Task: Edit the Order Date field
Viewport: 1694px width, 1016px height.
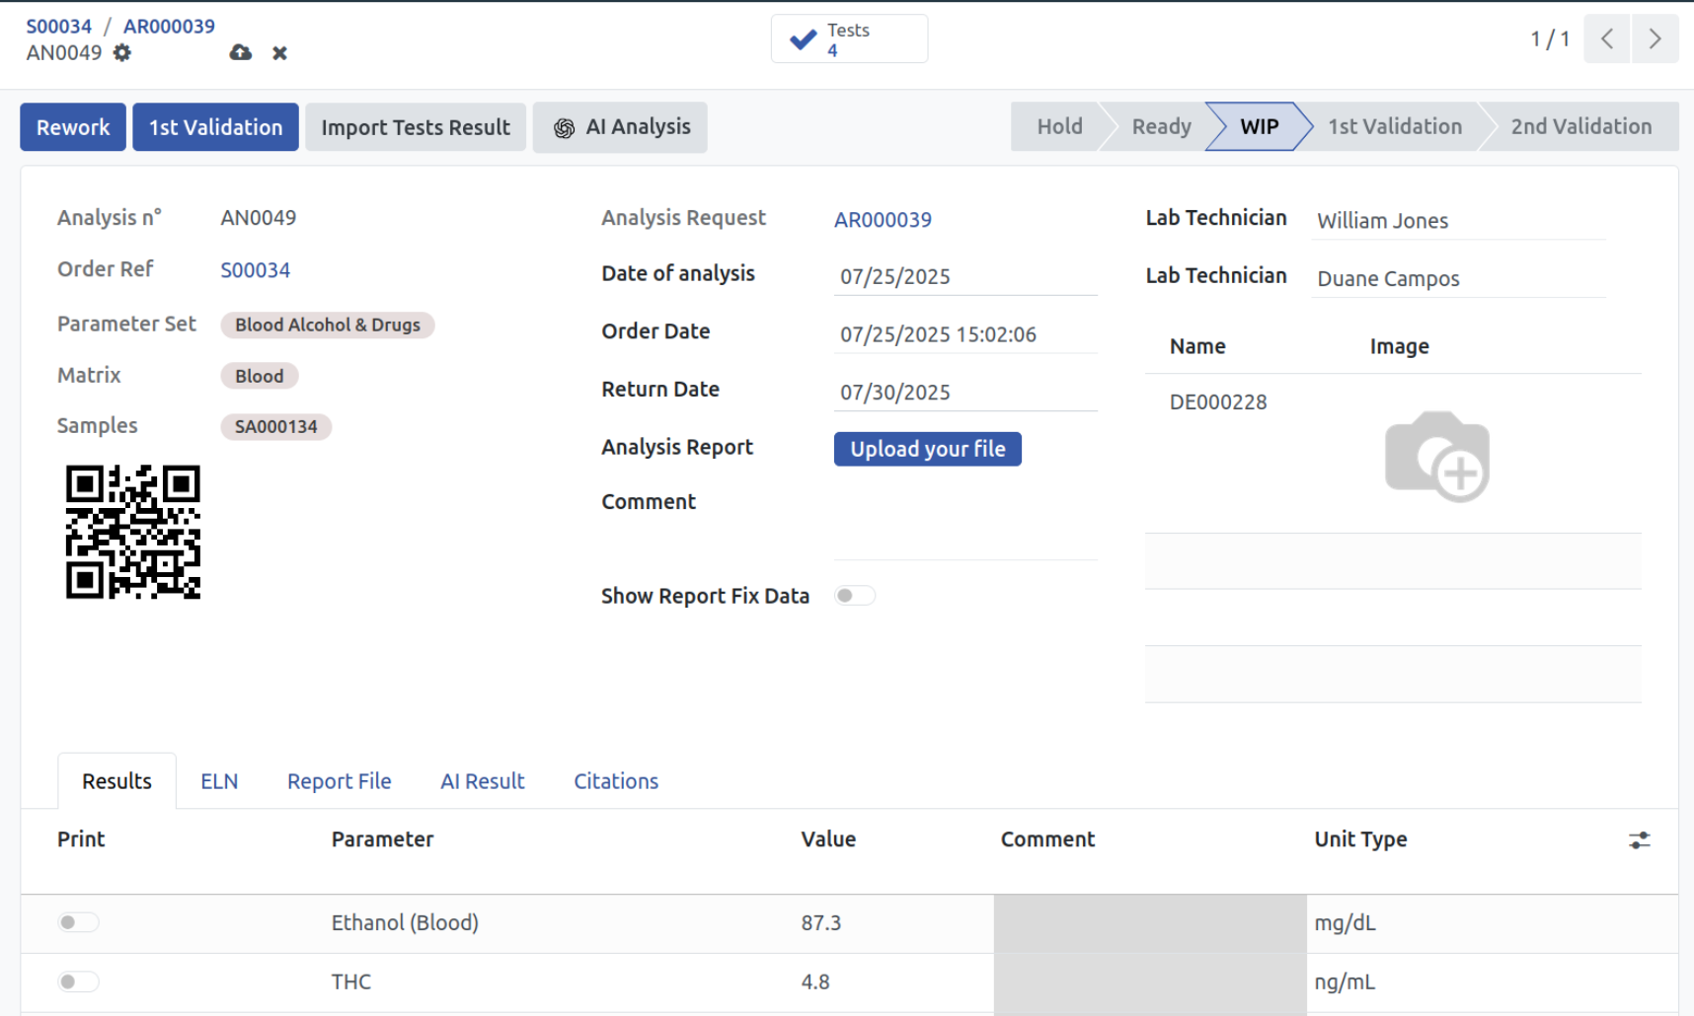Action: coord(965,335)
